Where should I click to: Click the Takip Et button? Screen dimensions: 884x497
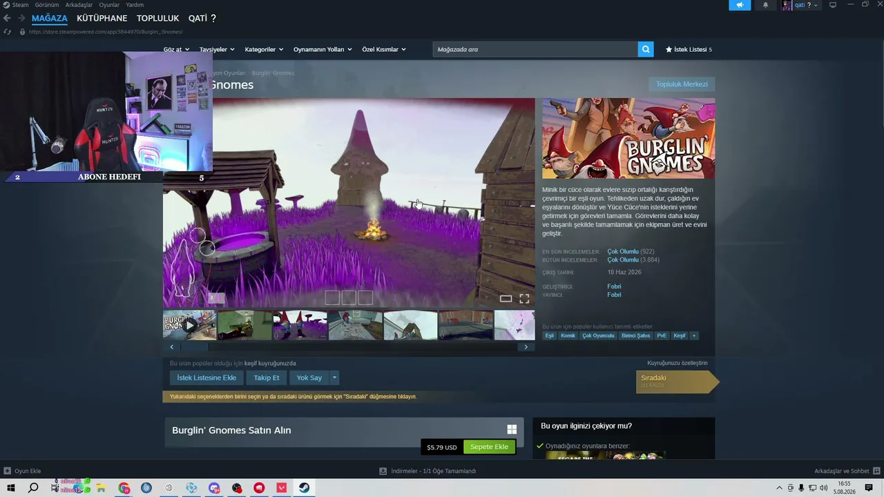pyautogui.click(x=267, y=378)
